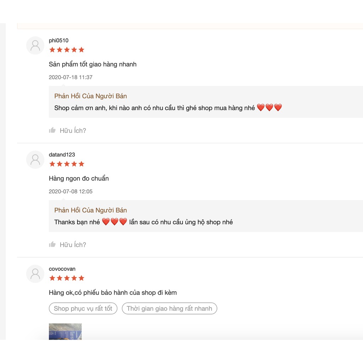The height and width of the screenshot is (363, 363).
Task: Click thumbs-up icon under datand123's review
Action: (x=52, y=244)
